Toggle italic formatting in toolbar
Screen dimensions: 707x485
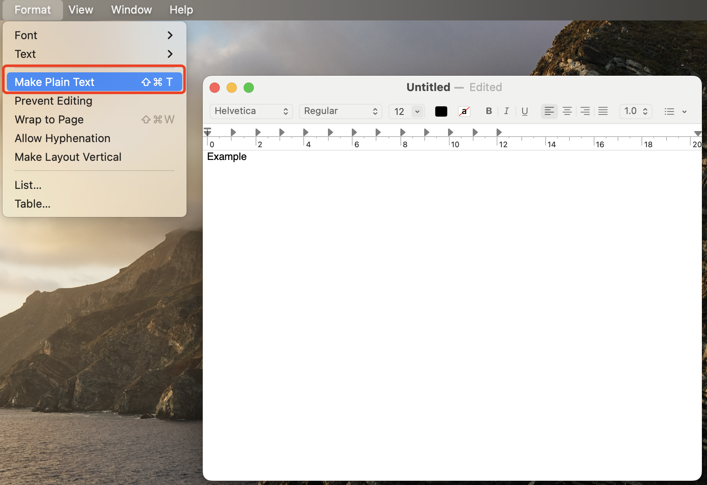(x=506, y=111)
